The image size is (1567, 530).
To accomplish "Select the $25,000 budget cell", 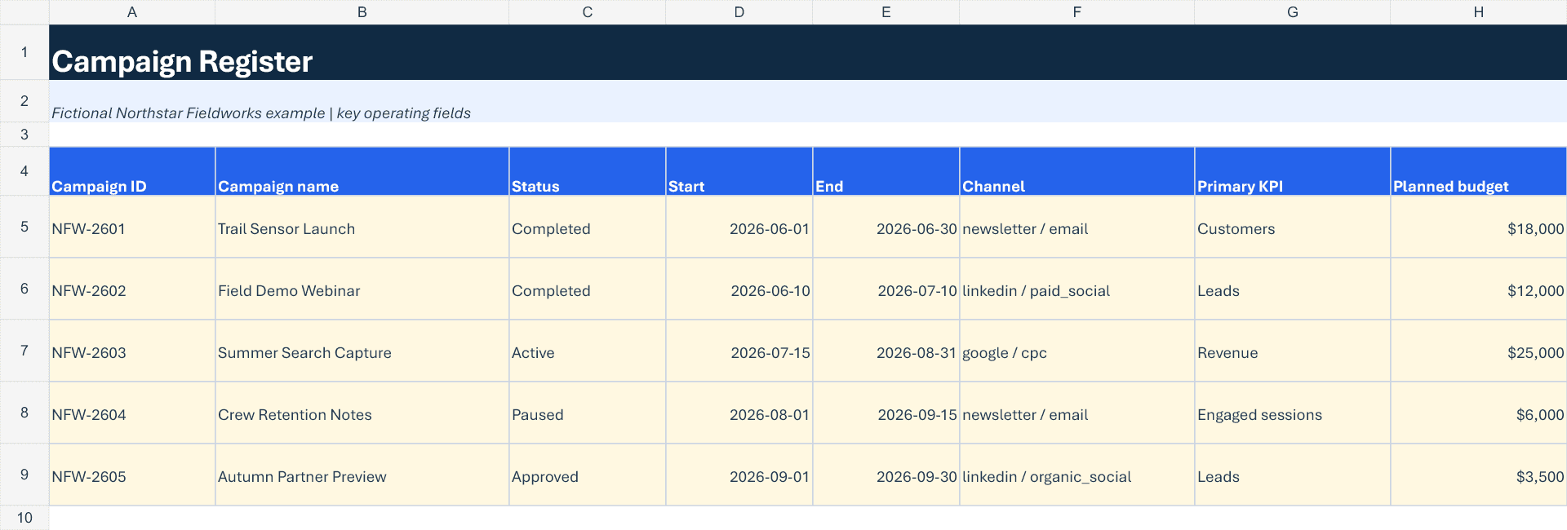I will [1479, 351].
